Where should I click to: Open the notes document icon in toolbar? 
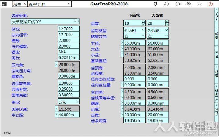[155, 4]
